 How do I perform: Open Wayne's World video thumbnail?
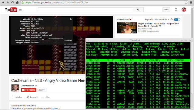tap(127, 28)
